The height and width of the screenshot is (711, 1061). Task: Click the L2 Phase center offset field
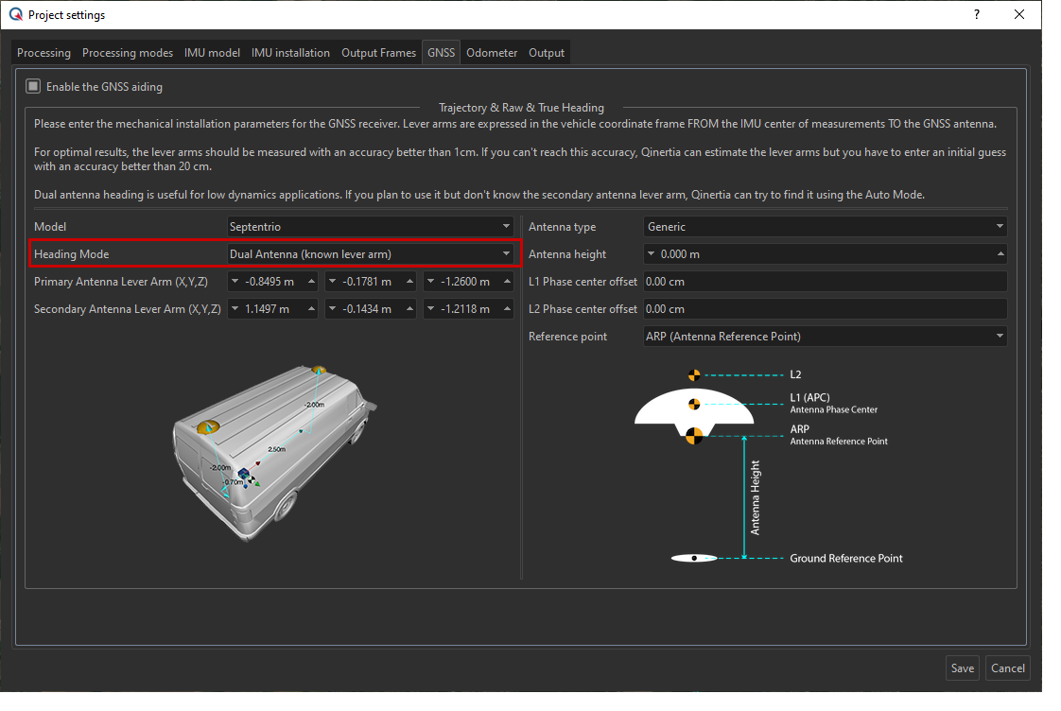pyautogui.click(x=825, y=309)
